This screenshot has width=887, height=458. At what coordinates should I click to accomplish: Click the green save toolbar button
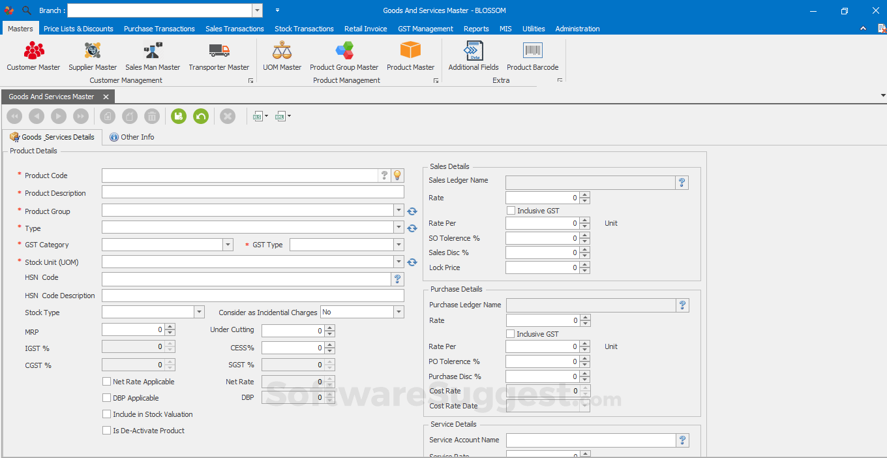point(179,116)
